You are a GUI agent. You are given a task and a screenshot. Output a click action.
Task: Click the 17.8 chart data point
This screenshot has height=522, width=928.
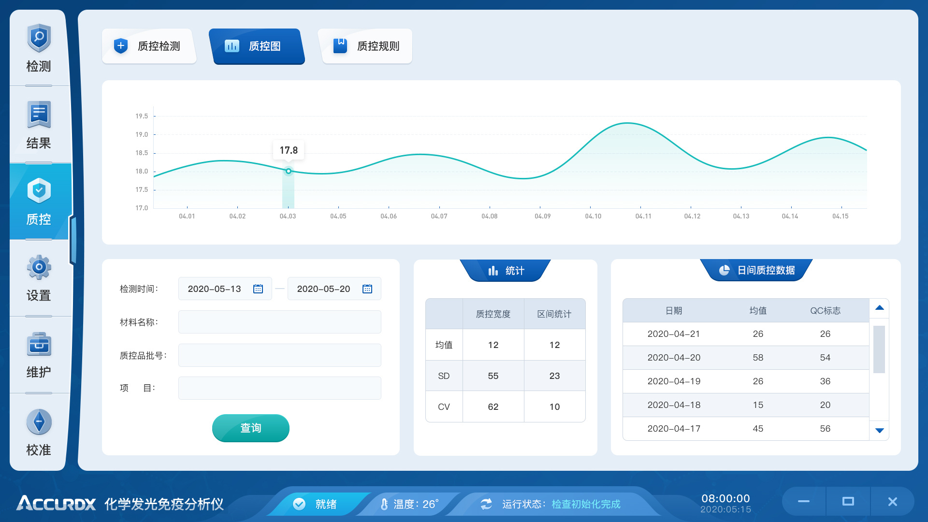(289, 171)
